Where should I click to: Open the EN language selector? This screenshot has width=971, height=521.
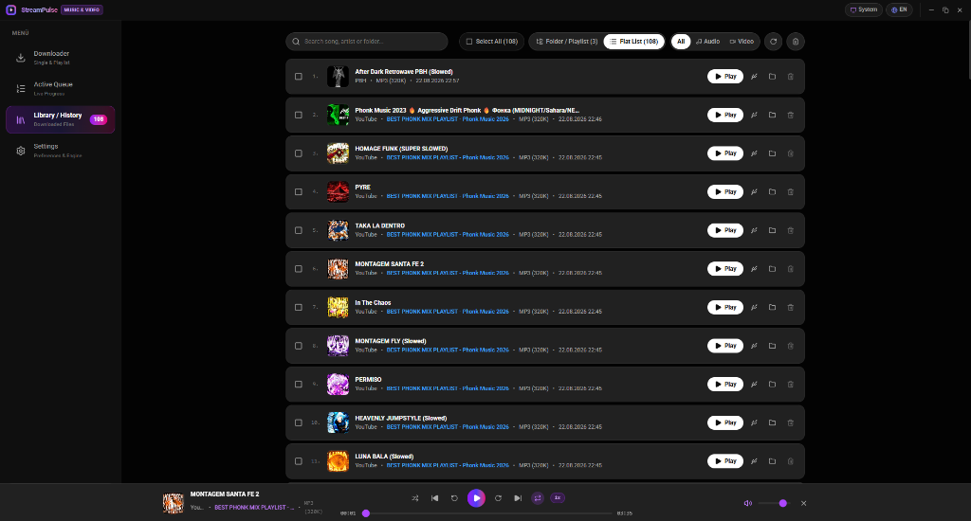point(899,9)
